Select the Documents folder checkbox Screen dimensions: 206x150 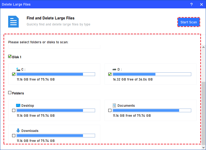[110, 110]
